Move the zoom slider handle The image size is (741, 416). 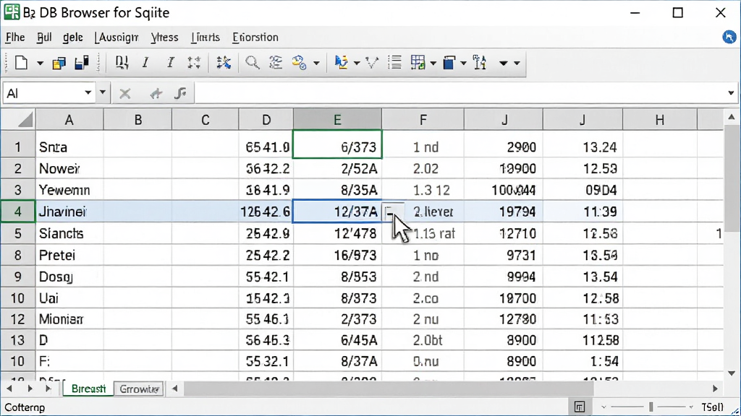[651, 407]
